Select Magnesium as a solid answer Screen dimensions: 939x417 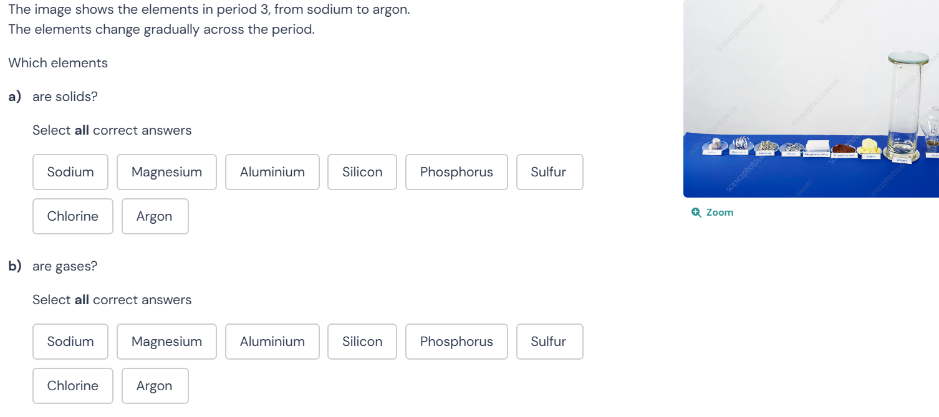click(166, 172)
